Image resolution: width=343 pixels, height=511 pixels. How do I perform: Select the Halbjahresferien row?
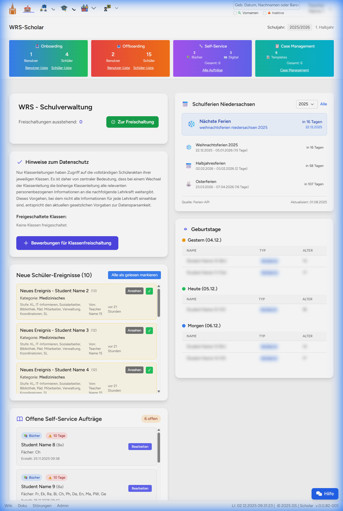click(x=254, y=166)
